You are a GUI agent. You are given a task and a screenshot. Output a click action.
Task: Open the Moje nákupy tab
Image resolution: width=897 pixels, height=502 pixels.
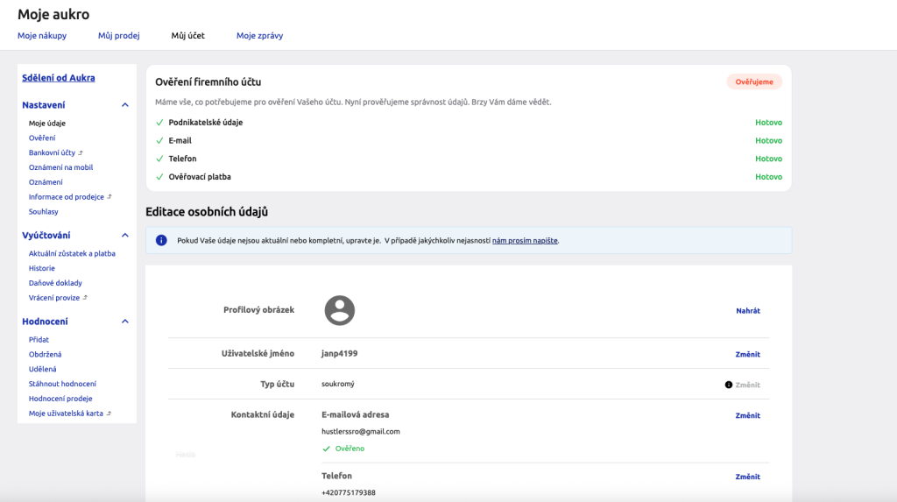click(x=42, y=36)
